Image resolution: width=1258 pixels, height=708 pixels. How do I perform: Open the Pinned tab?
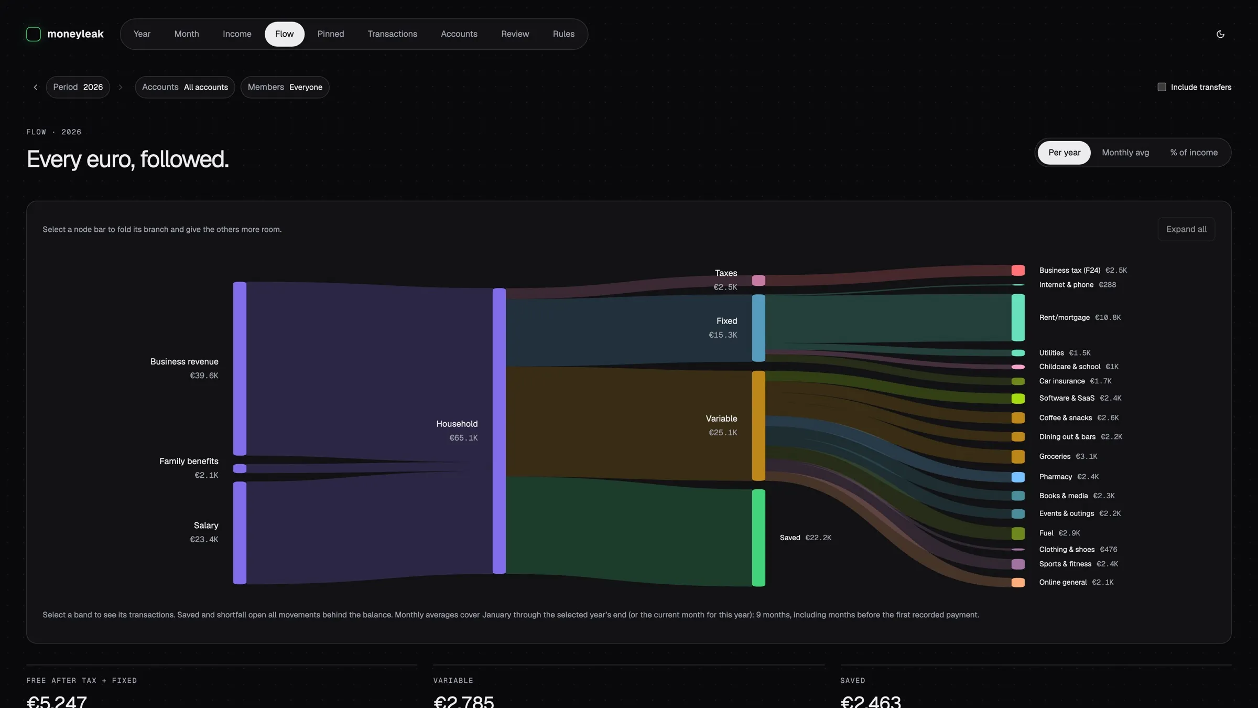pos(331,34)
